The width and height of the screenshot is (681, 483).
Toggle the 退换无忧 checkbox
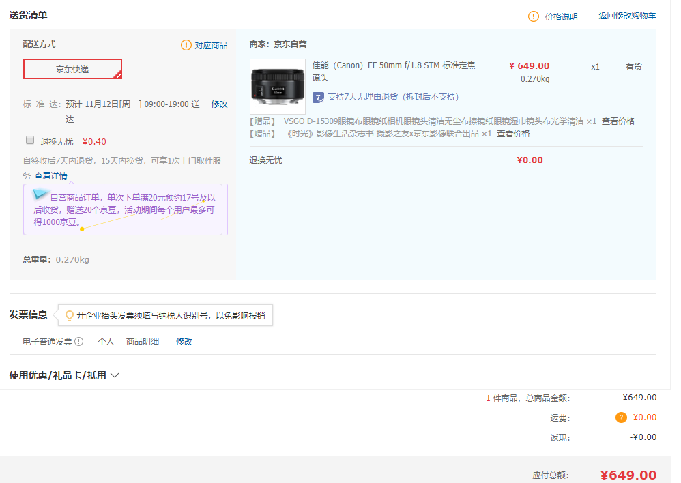pyautogui.click(x=30, y=140)
